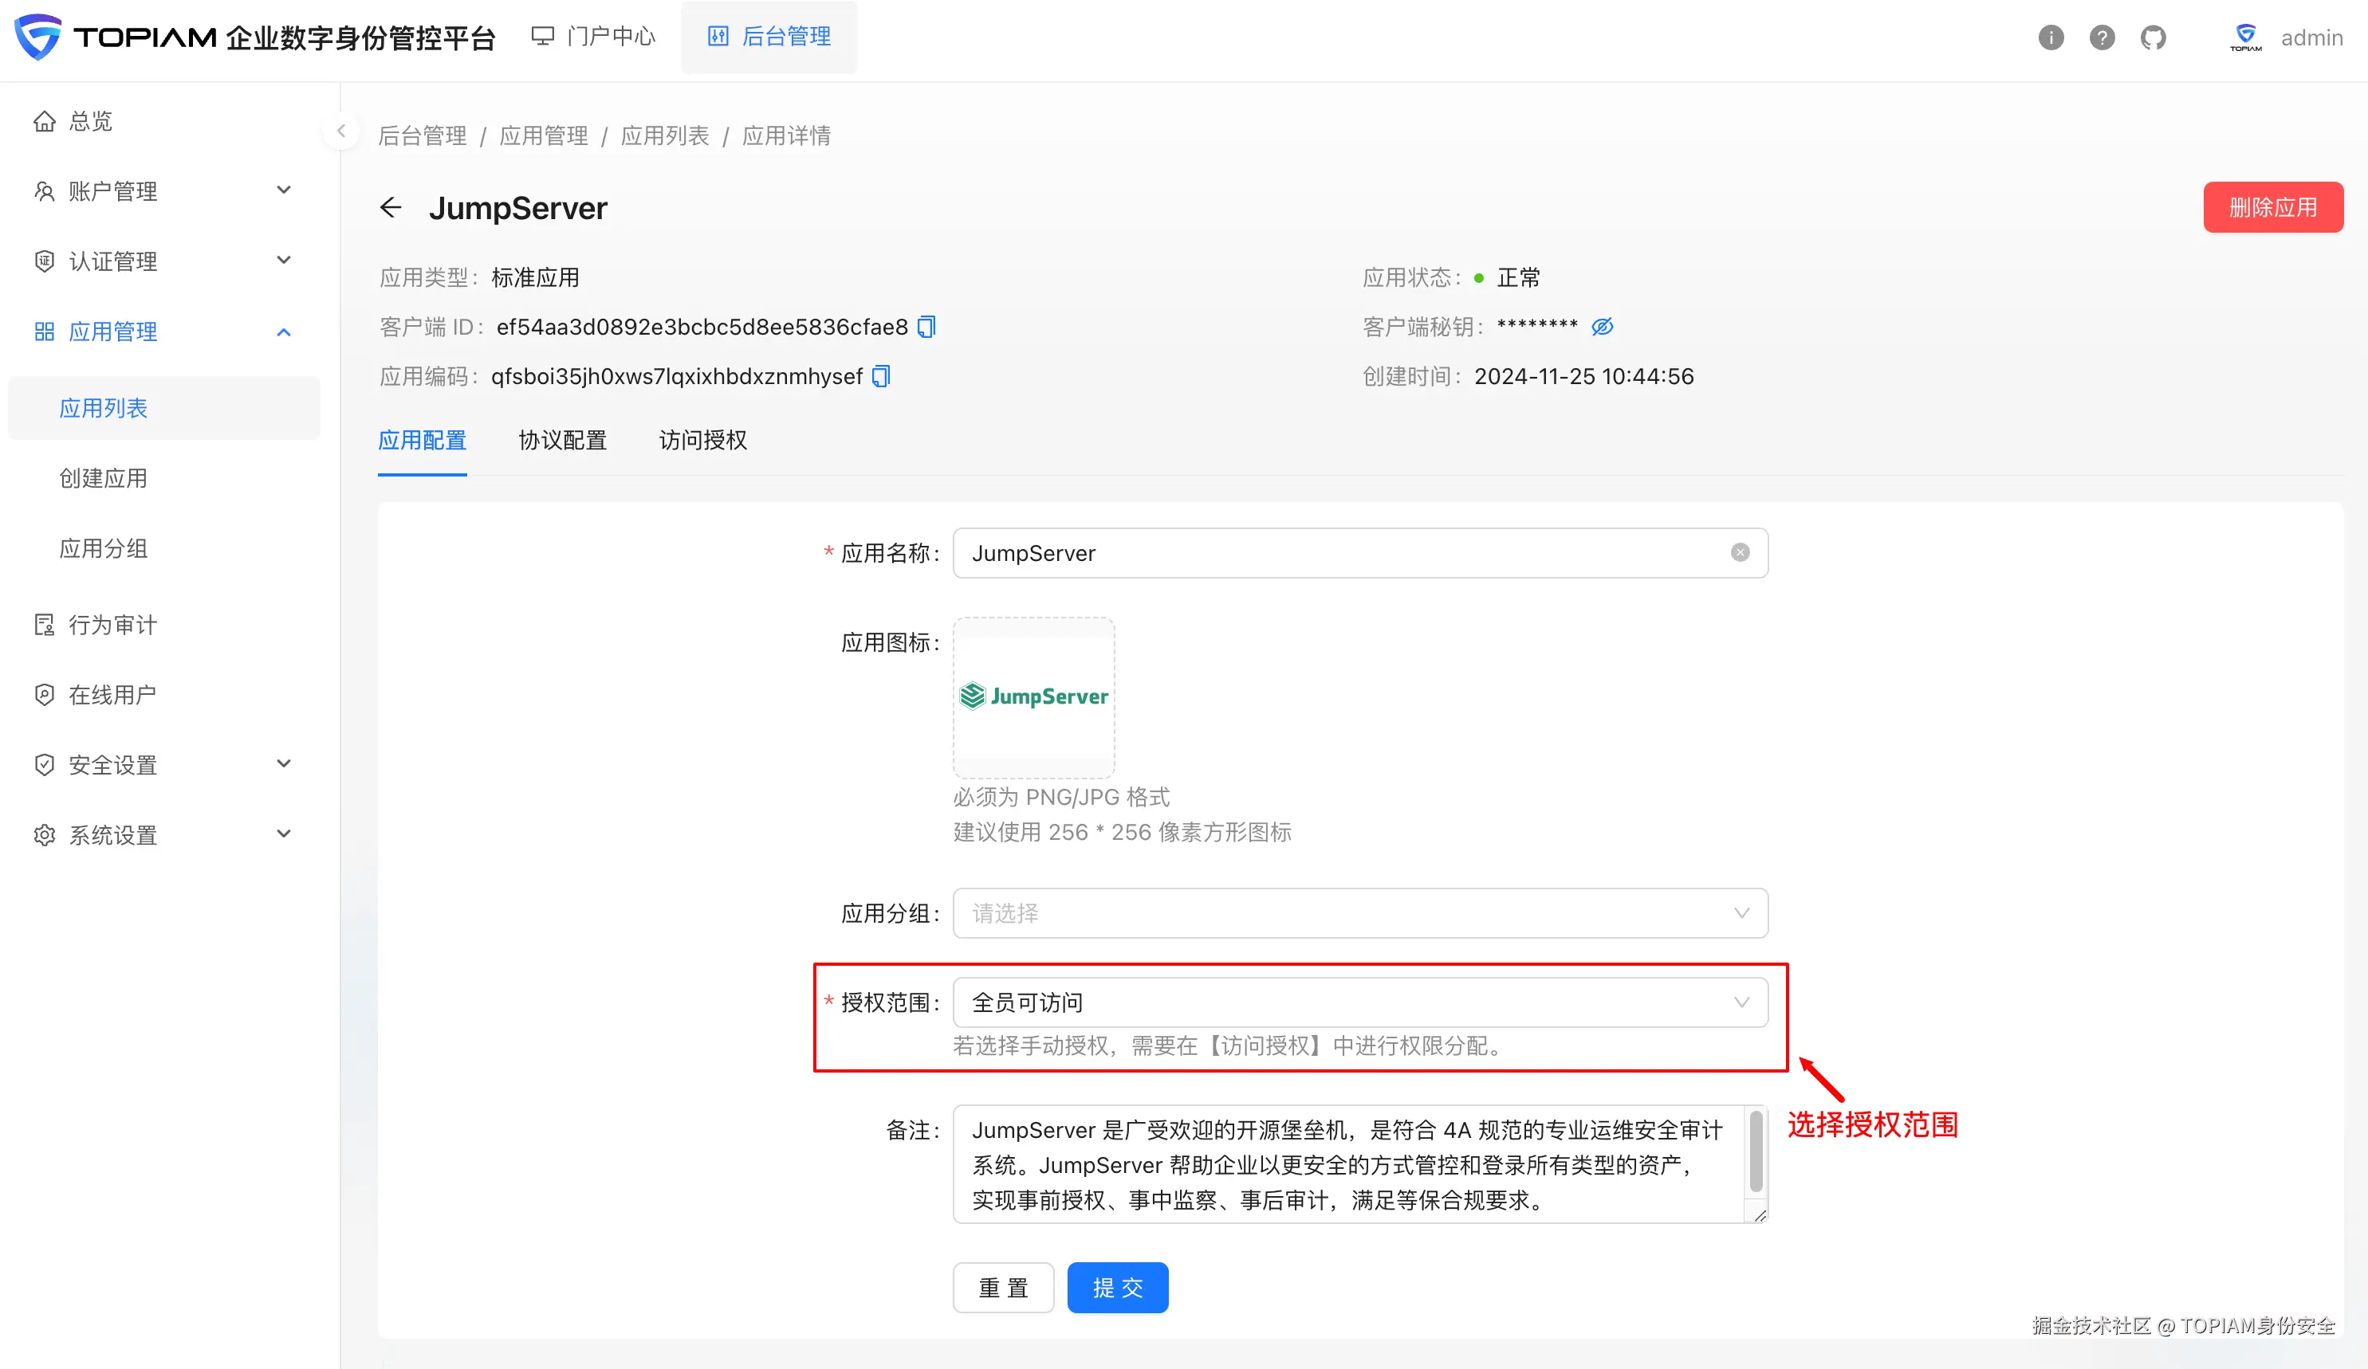Open 门户中心 in top navigation
Screen dimensions: 2368x1369
[x=594, y=37]
